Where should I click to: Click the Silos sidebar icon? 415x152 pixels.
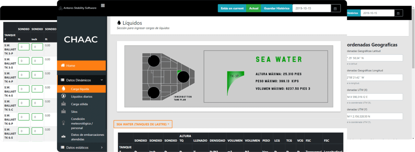pos(64,112)
